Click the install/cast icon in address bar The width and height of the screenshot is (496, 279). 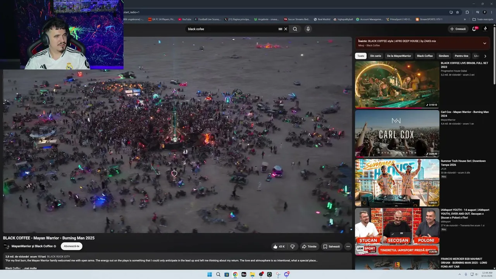(451, 12)
